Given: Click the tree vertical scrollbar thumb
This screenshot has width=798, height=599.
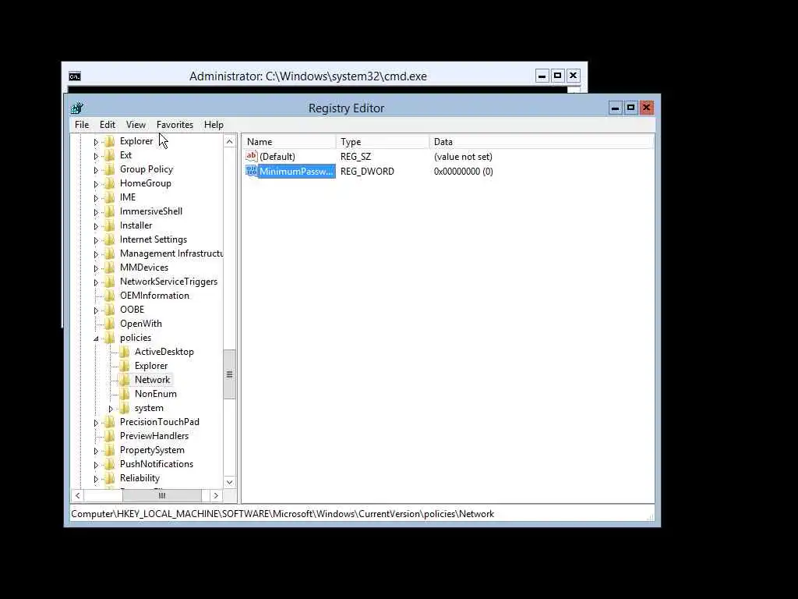Looking at the screenshot, I should (x=230, y=374).
